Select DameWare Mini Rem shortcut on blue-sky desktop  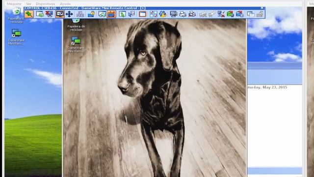tap(16, 37)
